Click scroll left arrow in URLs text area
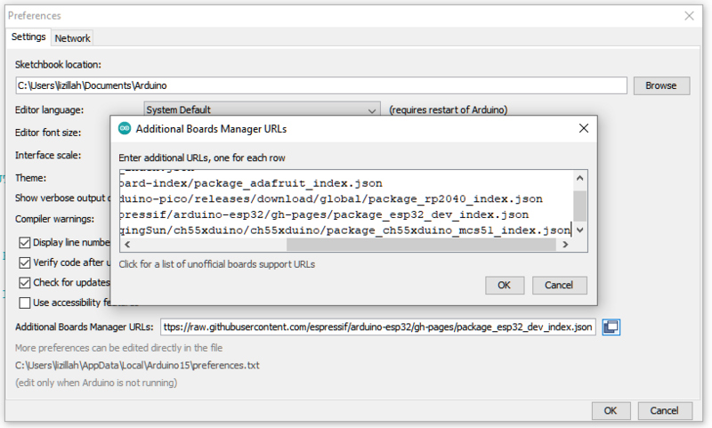712x428 pixels. 127,245
